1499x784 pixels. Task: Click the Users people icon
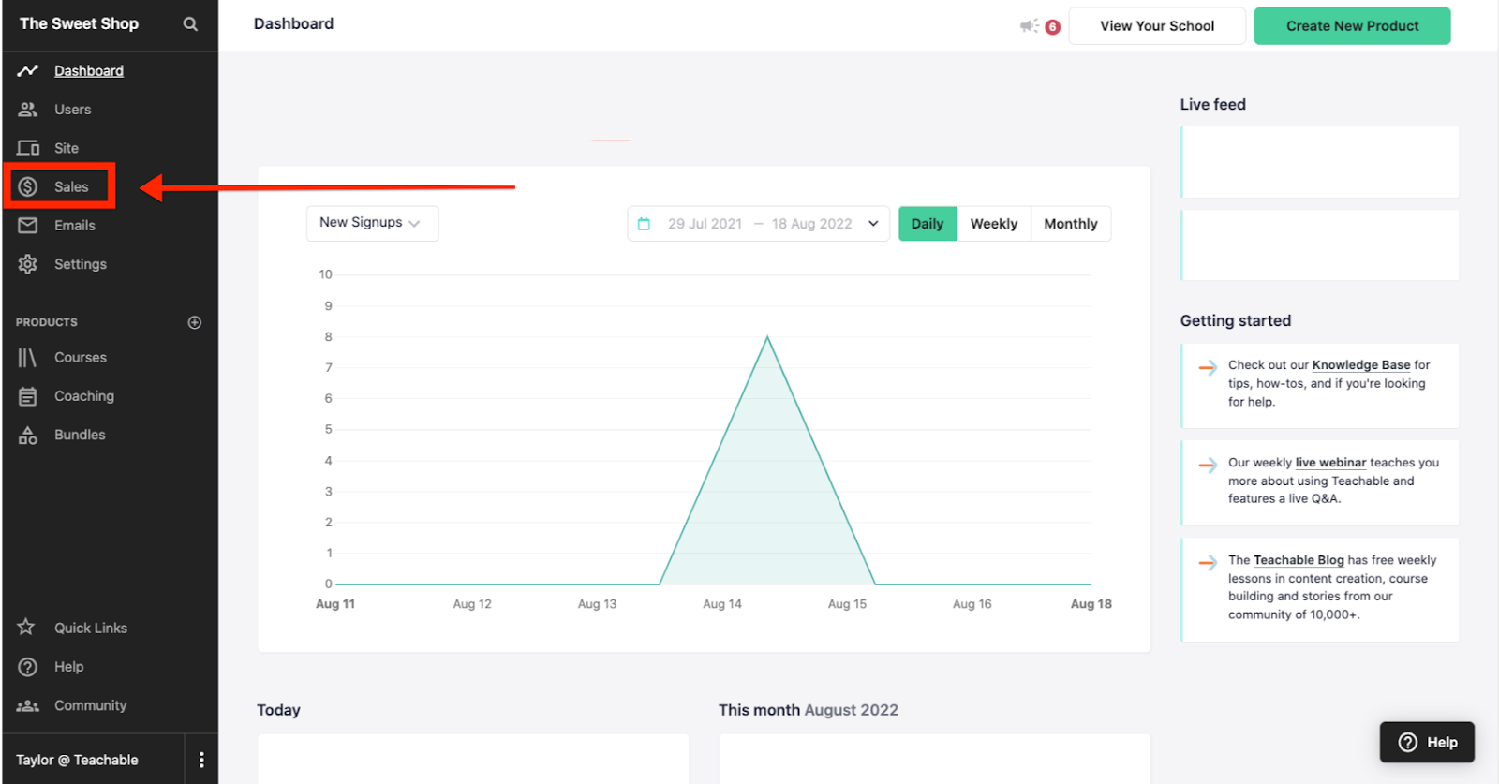click(x=28, y=110)
